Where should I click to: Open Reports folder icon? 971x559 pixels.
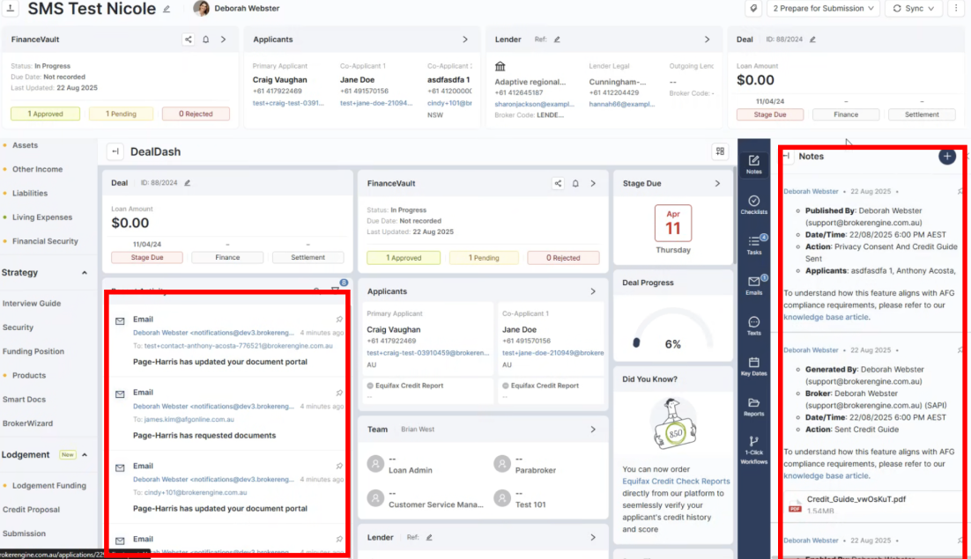pos(753,406)
